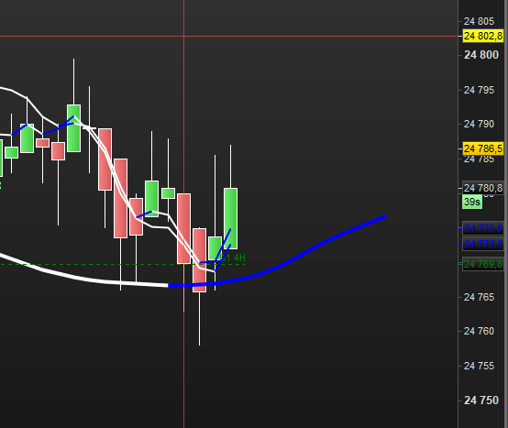Viewport: 508px width, 428px height.
Task: Click the 24 795 axis price tick
Action: tap(479, 90)
